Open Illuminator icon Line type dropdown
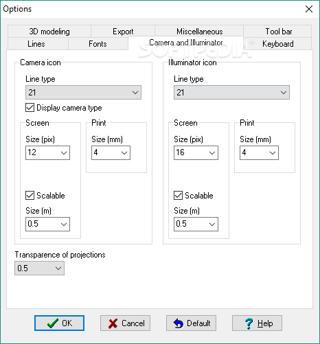The image size is (320, 344). coord(231,93)
